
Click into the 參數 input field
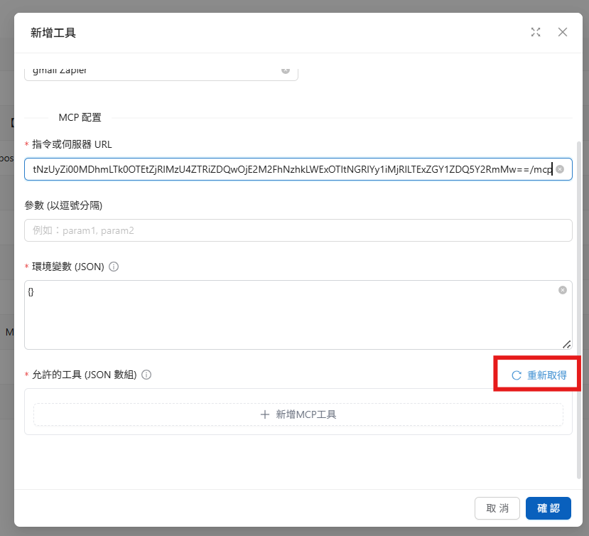pyautogui.click(x=298, y=230)
